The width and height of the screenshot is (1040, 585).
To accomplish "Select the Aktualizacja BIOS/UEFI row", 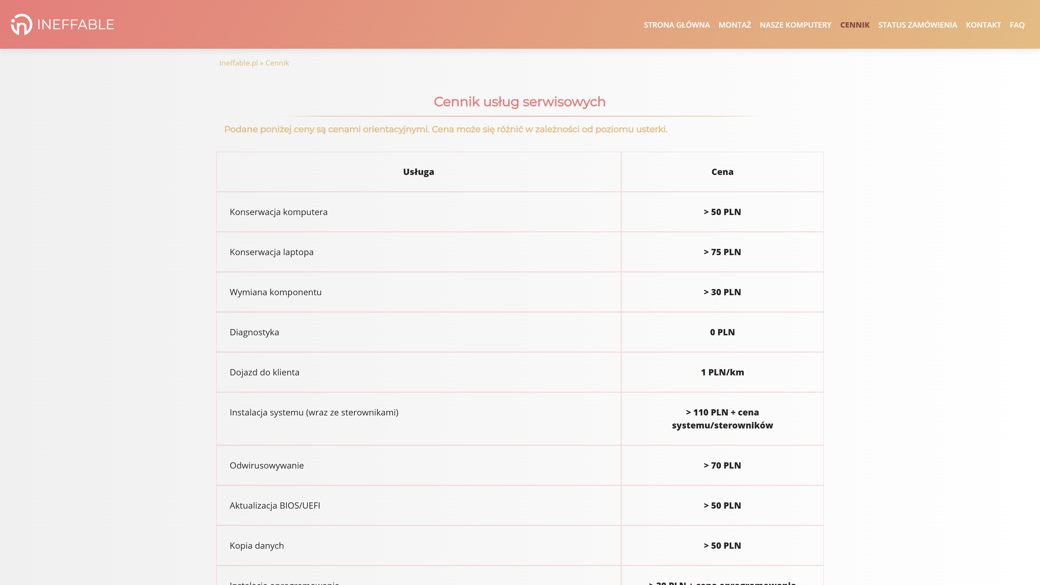I will [x=275, y=505].
